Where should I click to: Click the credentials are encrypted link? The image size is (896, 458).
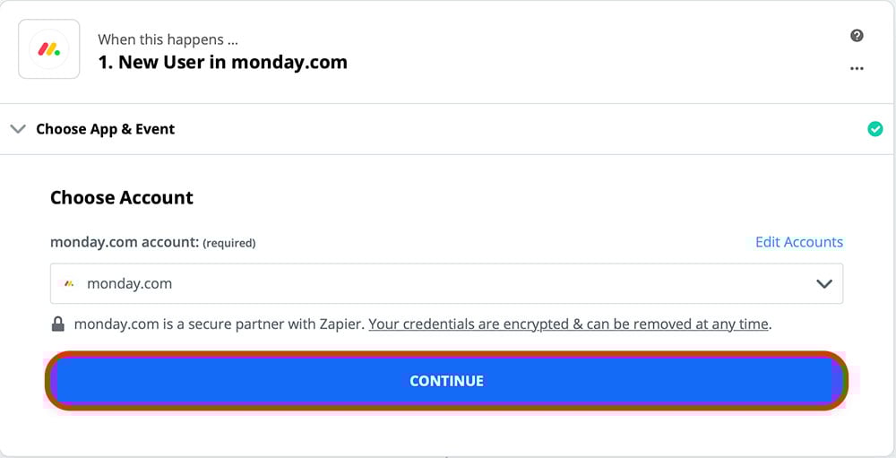570,324
